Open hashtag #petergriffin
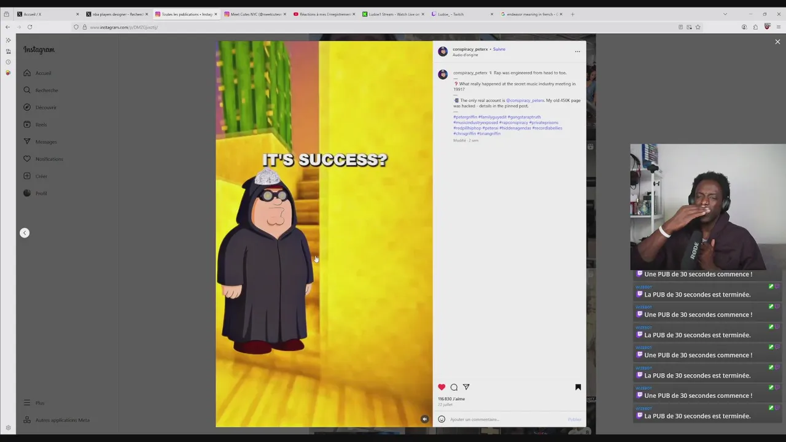Viewport: 786px width, 442px height. point(465,117)
